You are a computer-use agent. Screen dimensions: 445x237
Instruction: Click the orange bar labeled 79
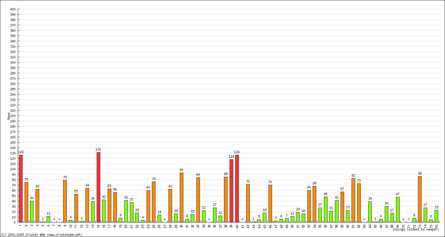[x=65, y=201]
